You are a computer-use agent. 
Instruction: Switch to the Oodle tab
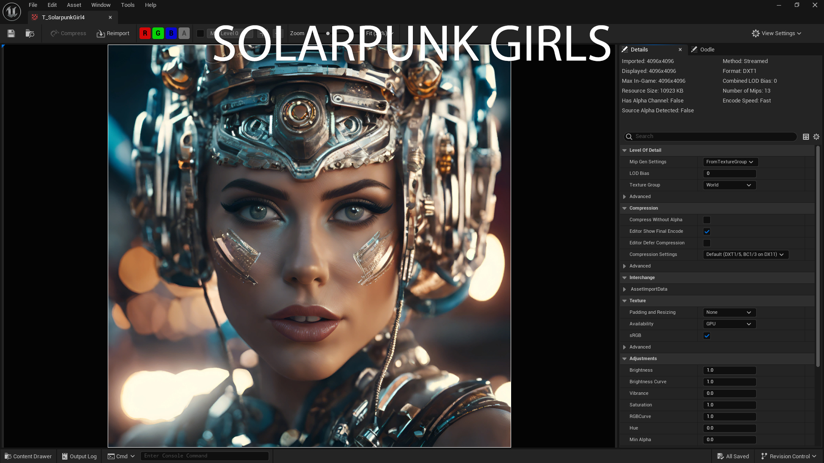pos(703,50)
